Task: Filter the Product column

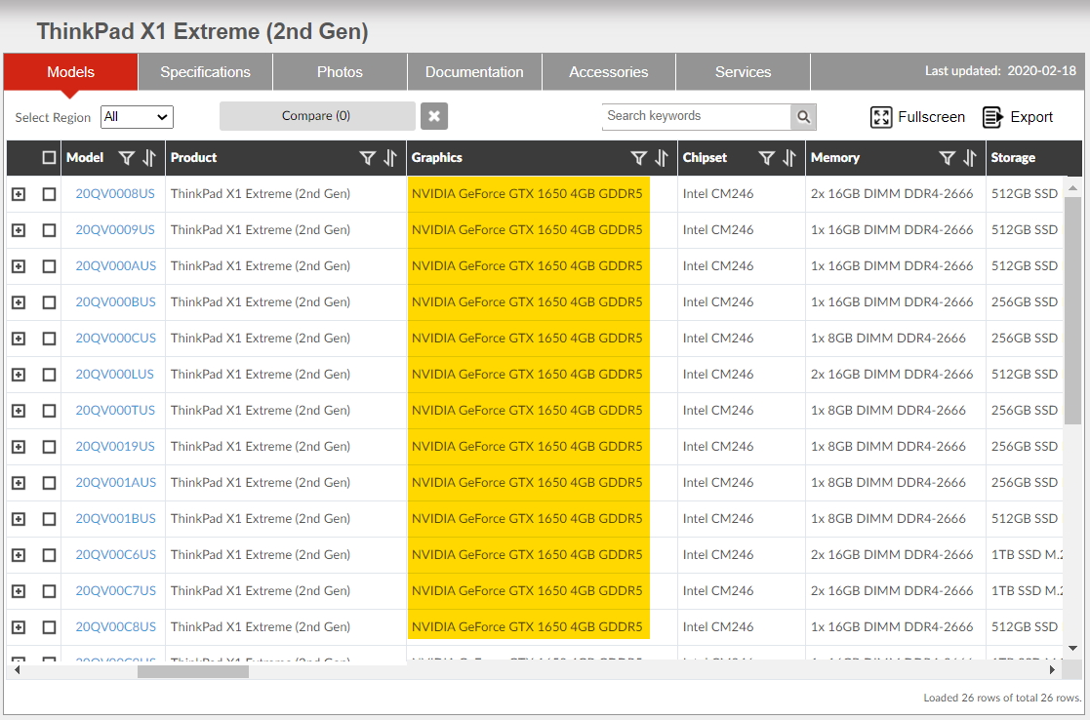Action: coord(368,158)
